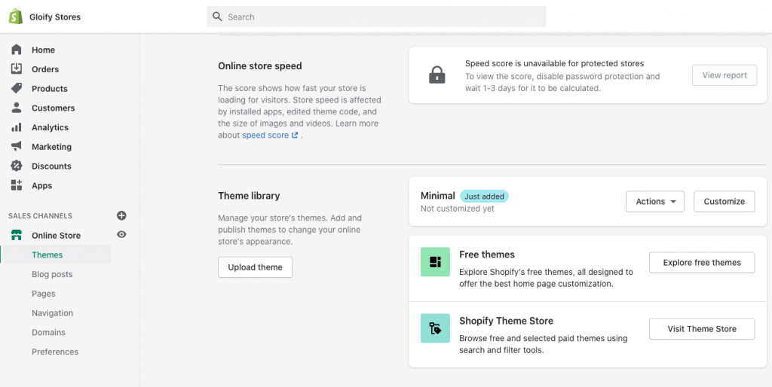Add a sales channel with plus icon
This screenshot has width=772, height=387.
(x=121, y=215)
